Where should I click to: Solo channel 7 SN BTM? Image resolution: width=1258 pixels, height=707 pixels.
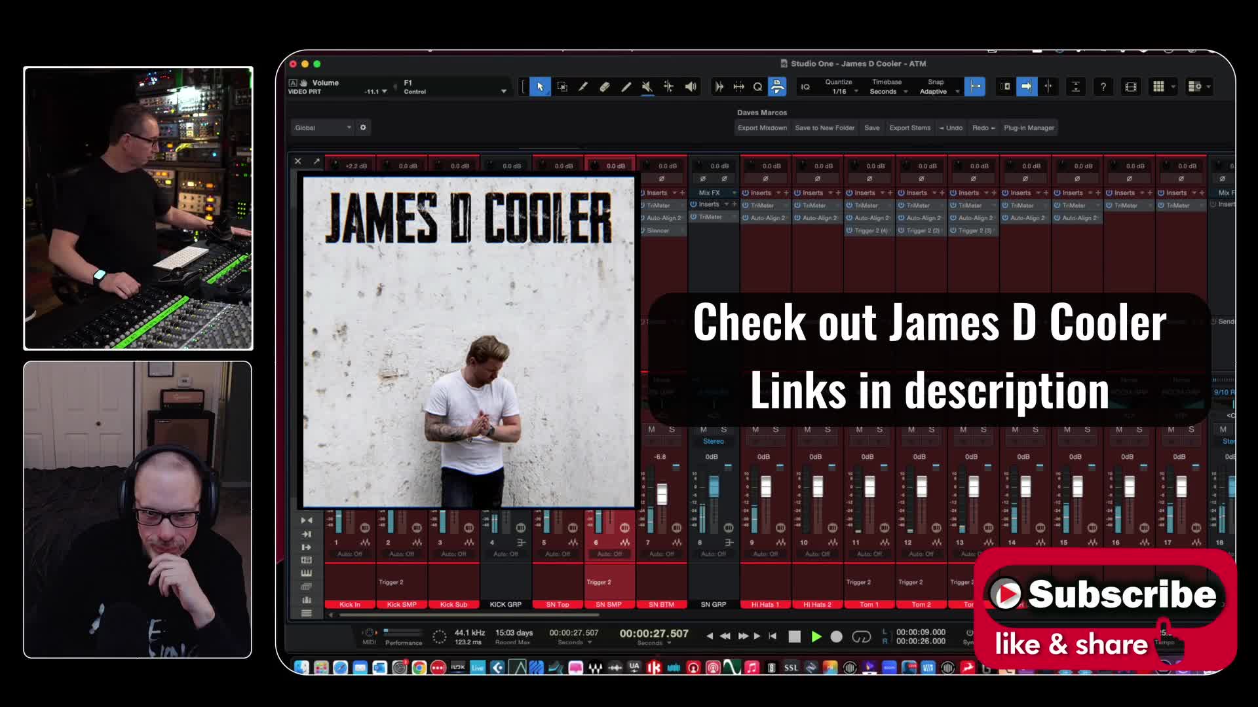pos(672,429)
